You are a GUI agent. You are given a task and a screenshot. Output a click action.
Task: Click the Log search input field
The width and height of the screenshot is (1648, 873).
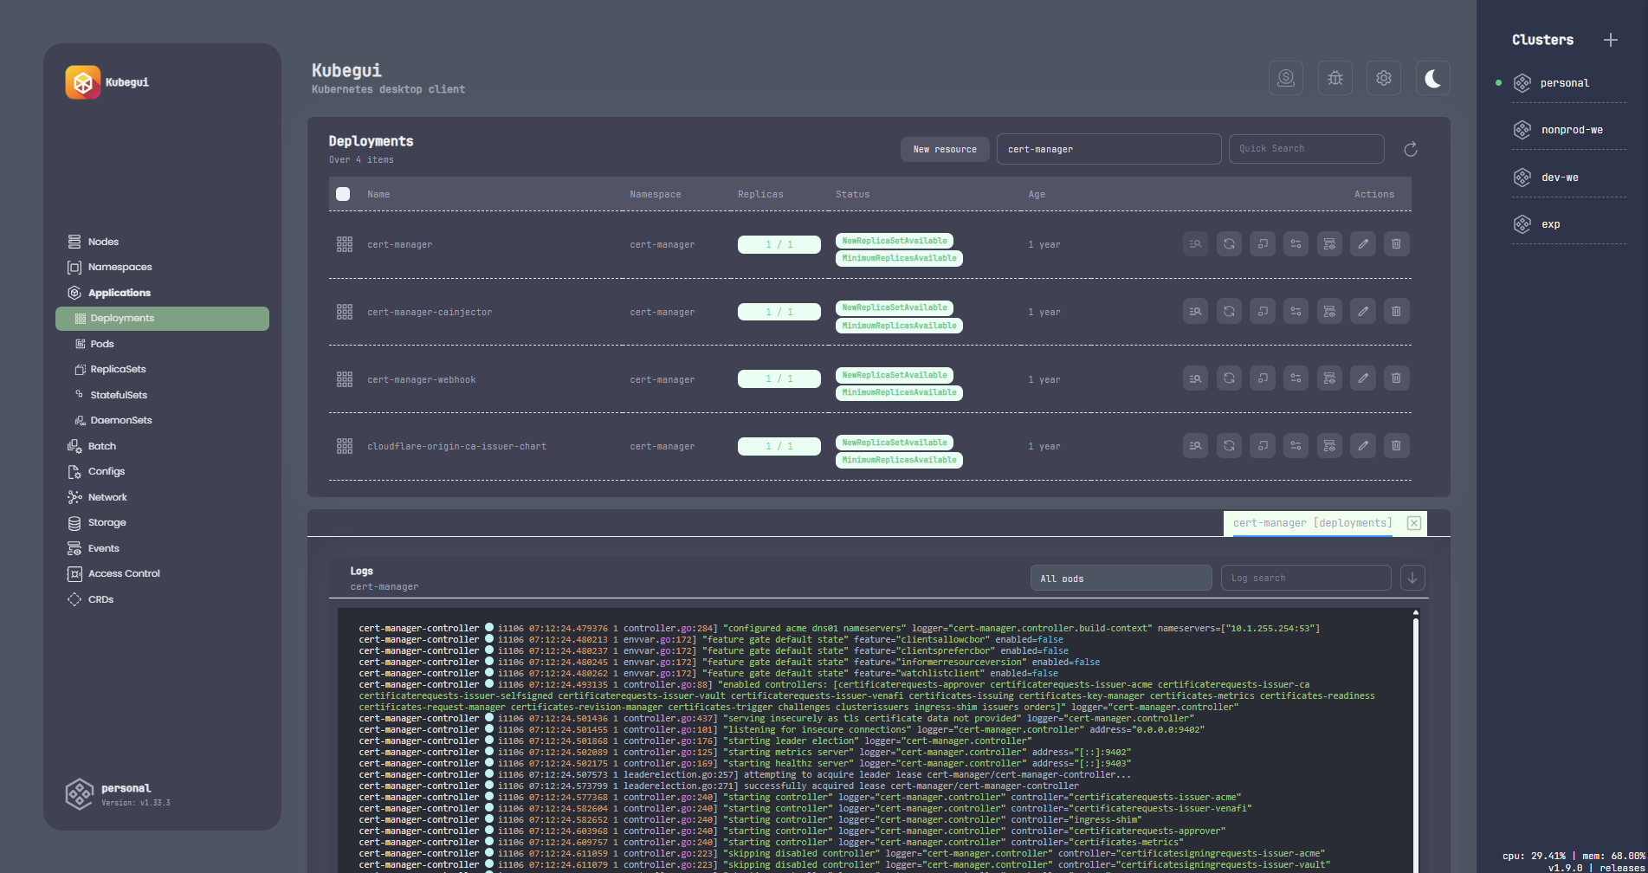pos(1305,578)
